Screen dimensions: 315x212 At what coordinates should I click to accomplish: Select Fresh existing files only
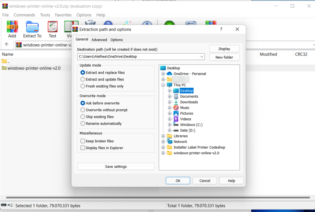(82, 86)
